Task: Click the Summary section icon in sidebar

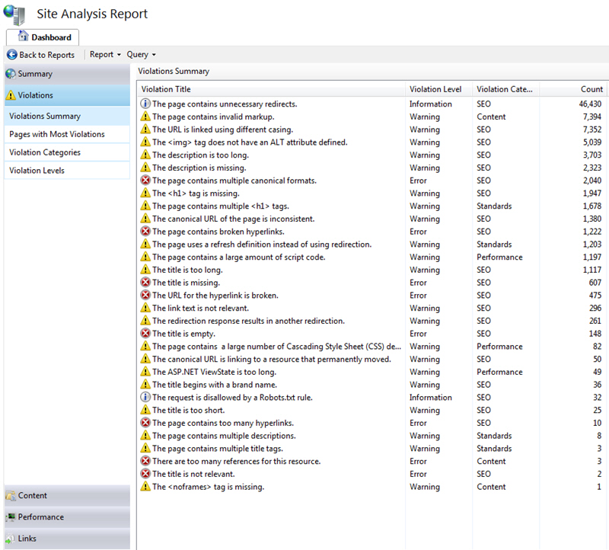Action: tap(11, 74)
